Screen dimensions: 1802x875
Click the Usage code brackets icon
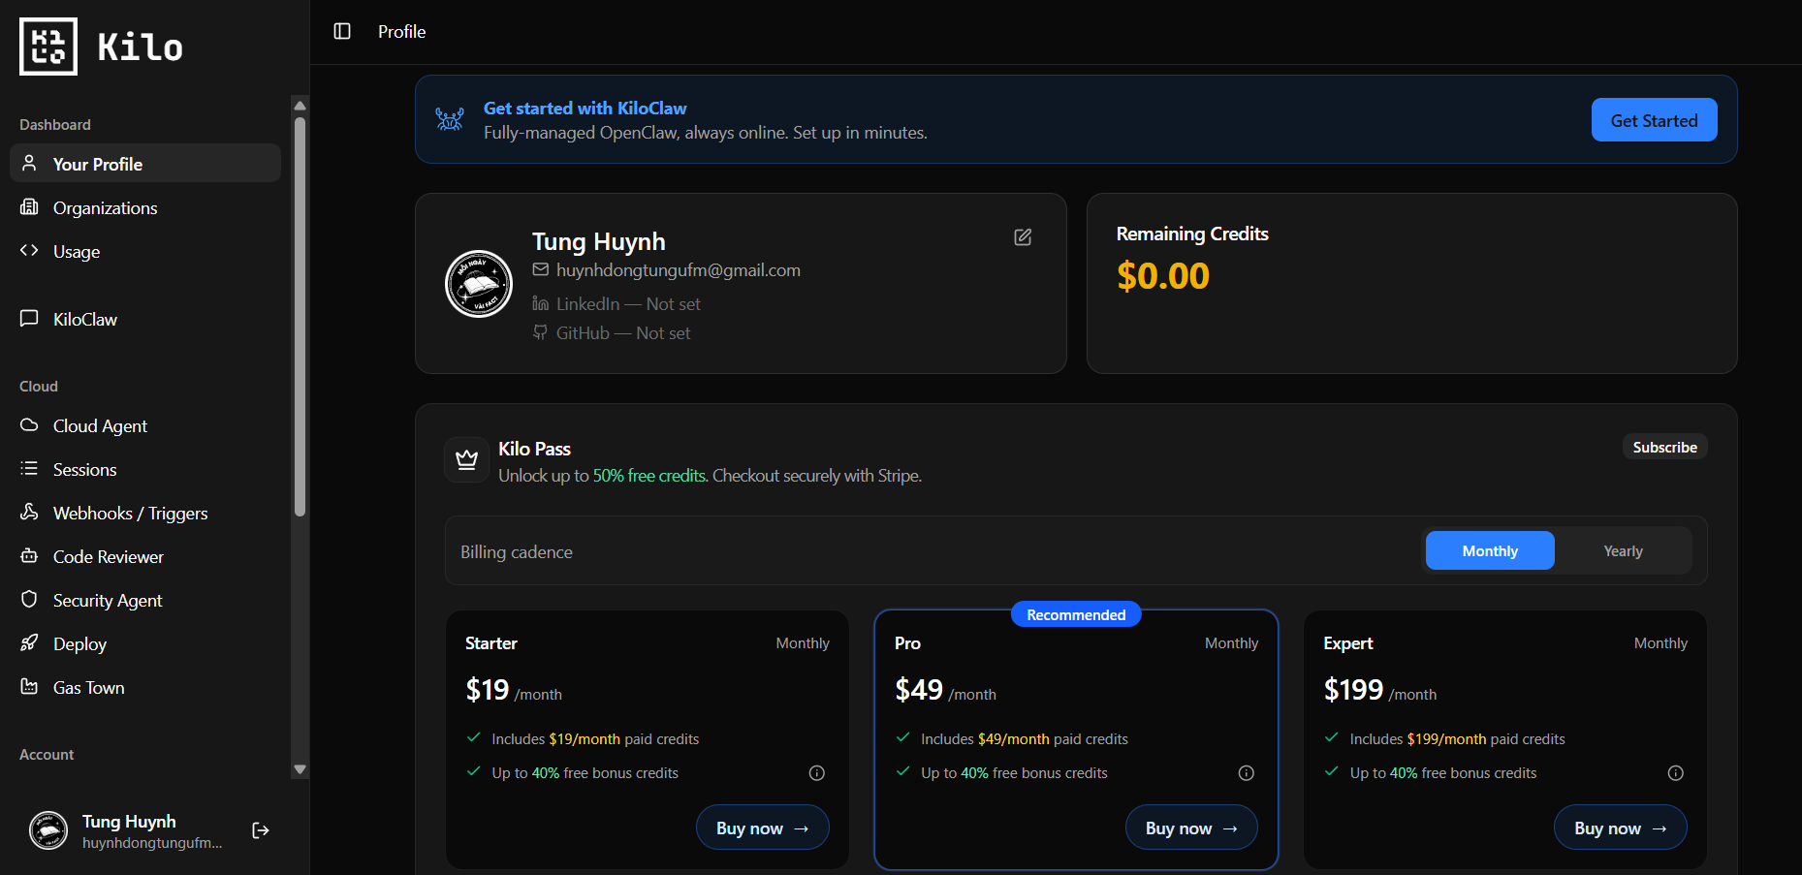[x=29, y=250]
